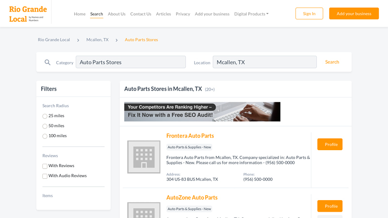The width and height of the screenshot is (388, 218).
Task: Expand the Digital Products dropdown menu
Action: [x=251, y=14]
